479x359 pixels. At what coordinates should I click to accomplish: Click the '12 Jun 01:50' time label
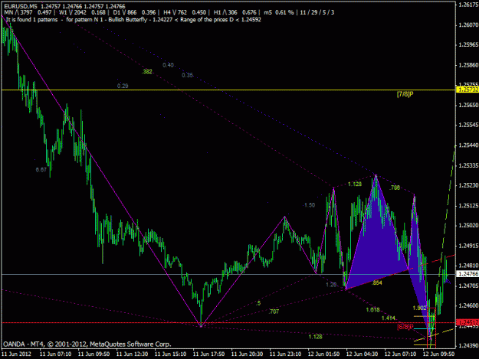tap(323, 354)
